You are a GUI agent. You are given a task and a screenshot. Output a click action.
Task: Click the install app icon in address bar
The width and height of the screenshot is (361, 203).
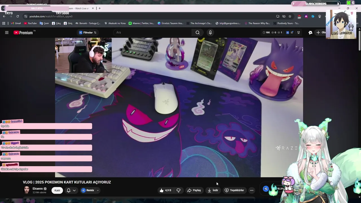(278, 16)
